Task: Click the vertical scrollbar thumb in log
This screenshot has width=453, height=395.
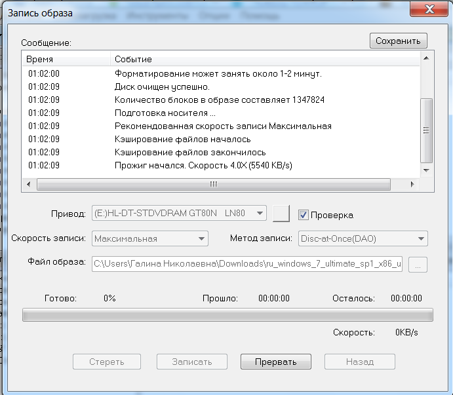Action: 426,130
